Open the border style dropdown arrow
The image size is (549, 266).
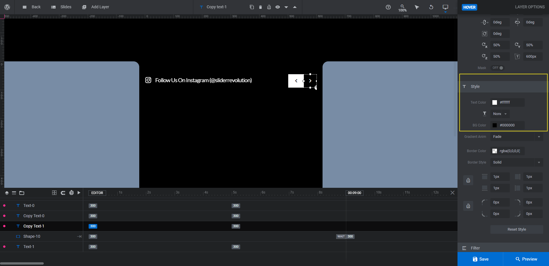point(539,162)
